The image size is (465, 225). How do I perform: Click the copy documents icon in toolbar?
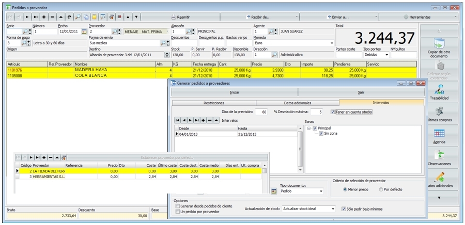click(86, 17)
